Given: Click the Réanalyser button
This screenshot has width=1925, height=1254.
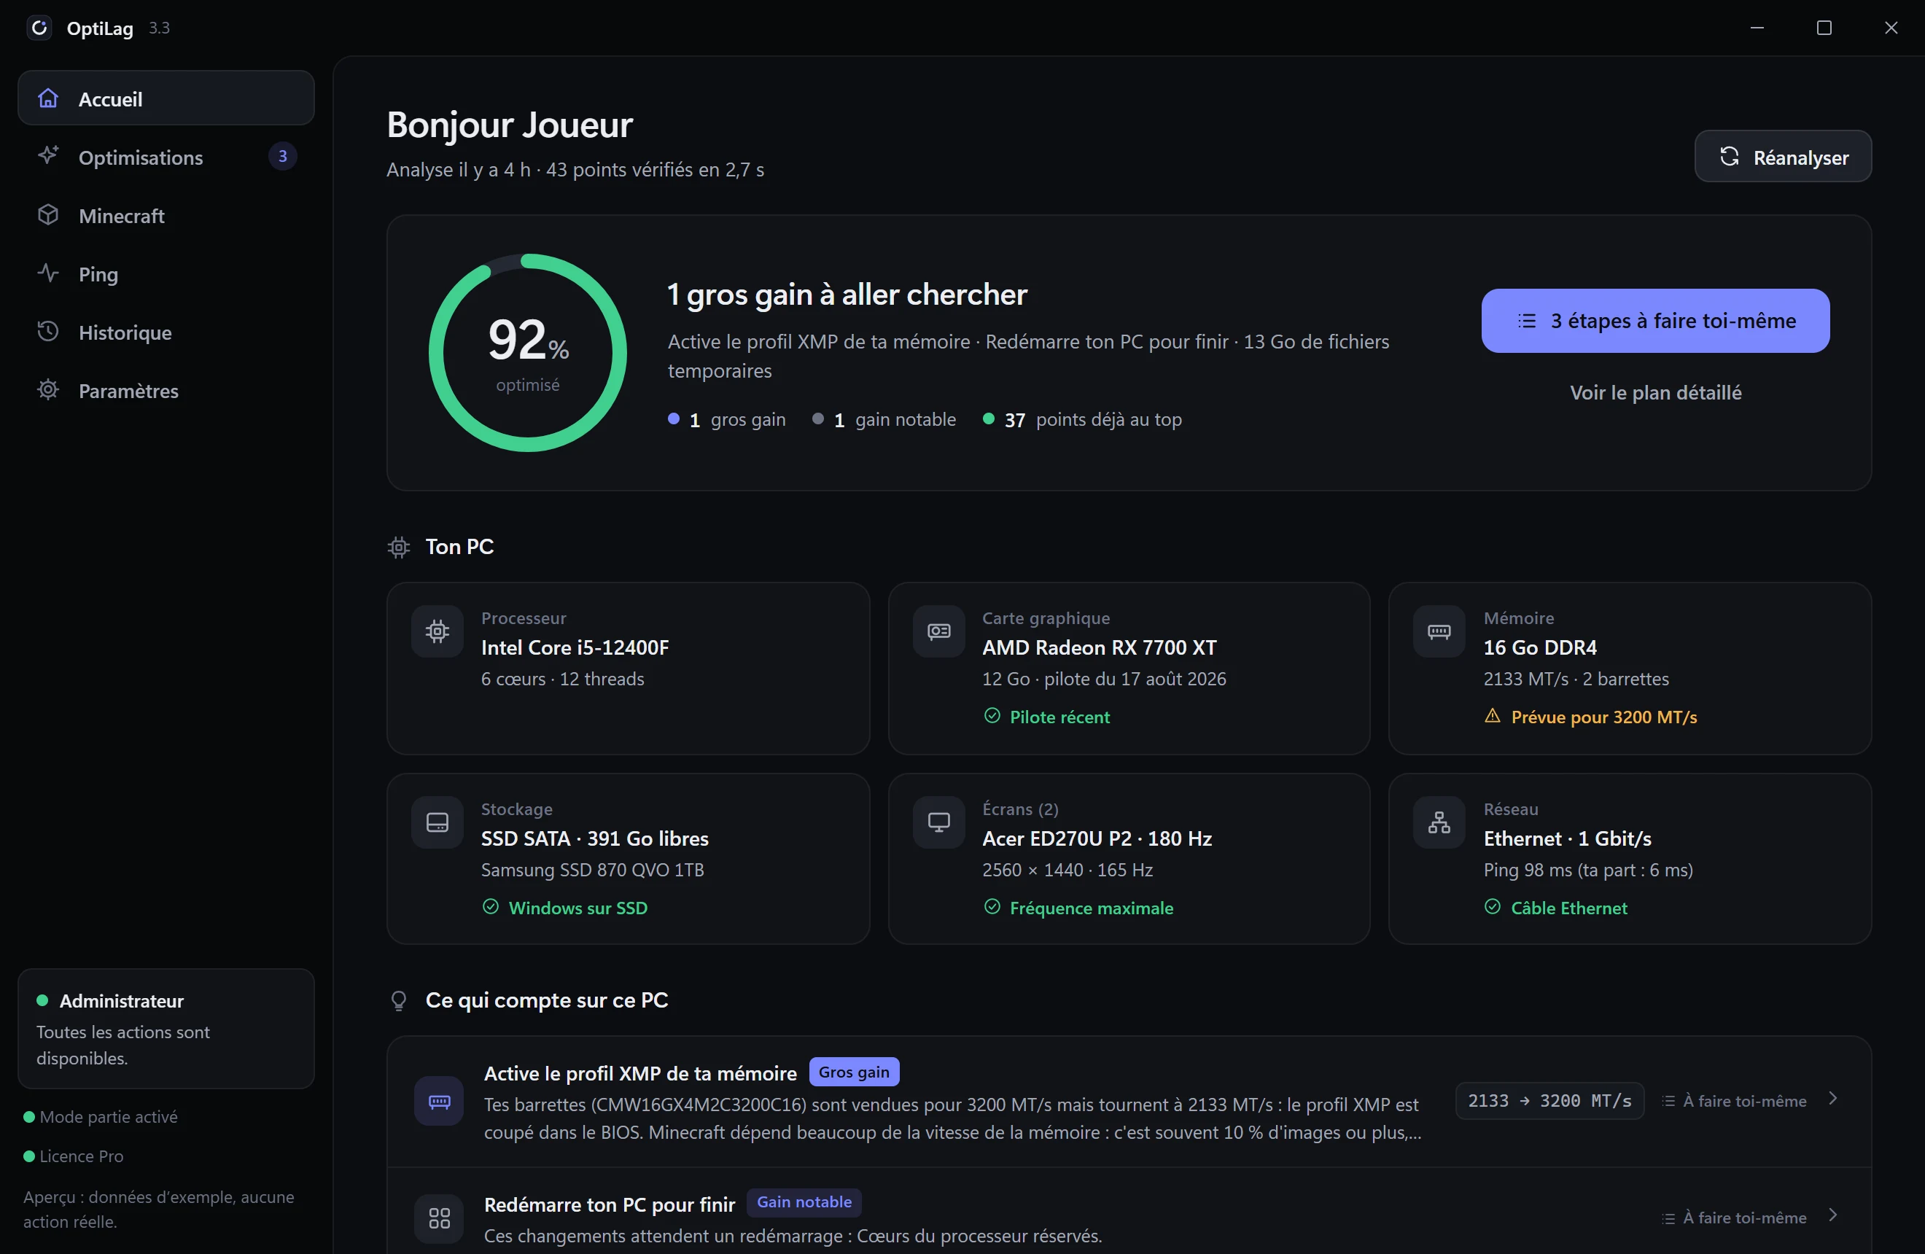Looking at the screenshot, I should 1783,157.
